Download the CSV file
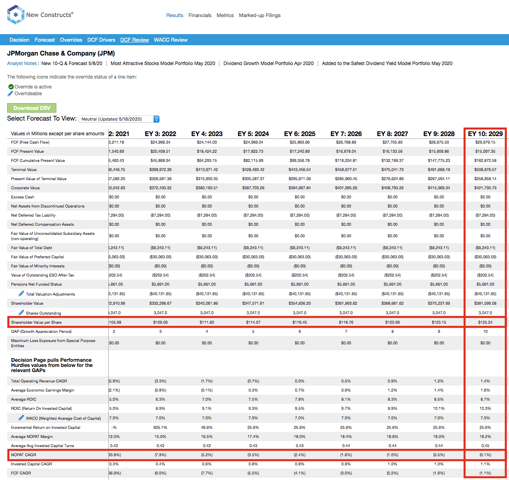509x480 pixels. click(x=32, y=108)
